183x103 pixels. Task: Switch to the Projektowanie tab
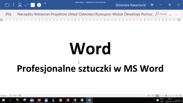(59, 14)
